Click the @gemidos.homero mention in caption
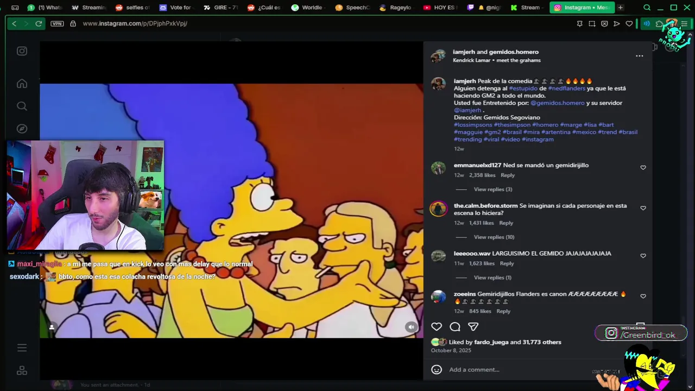 click(558, 103)
